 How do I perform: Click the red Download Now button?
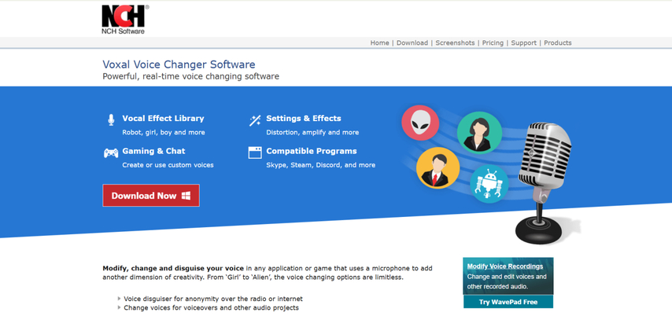151,196
